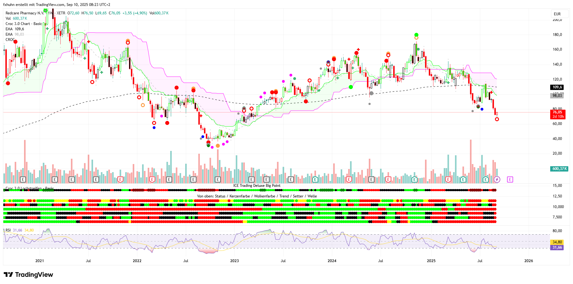The width and height of the screenshot is (573, 284).
Task: Click hollow red signal circle below latest candle
Action: coord(497,119)
